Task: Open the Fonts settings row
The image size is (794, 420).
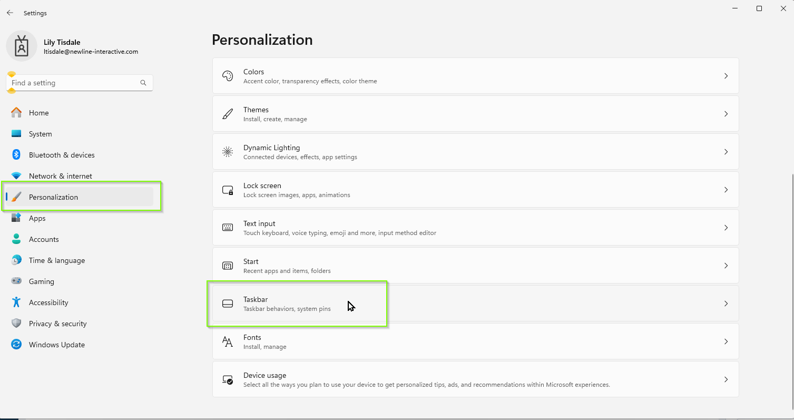Action: (475, 341)
